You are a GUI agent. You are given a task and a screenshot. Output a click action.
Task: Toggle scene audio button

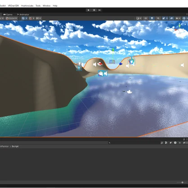click(158, 18)
